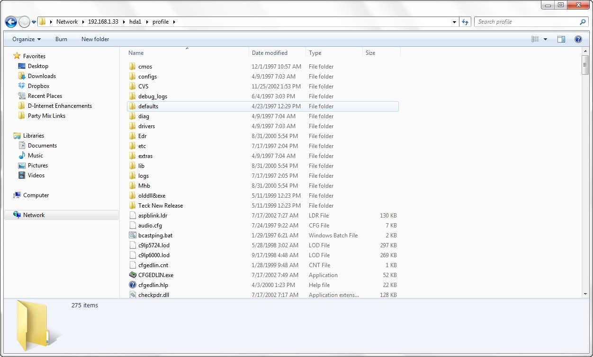Screen dimensions: 593x357
Task: Expand the Organize dropdown menu
Action: (27, 39)
